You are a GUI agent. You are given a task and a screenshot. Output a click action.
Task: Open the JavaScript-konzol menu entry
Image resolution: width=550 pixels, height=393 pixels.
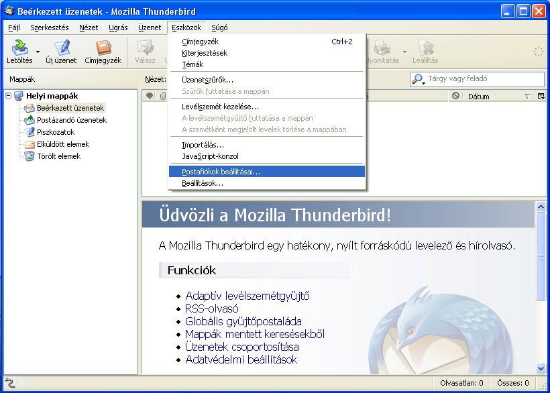pos(267,156)
